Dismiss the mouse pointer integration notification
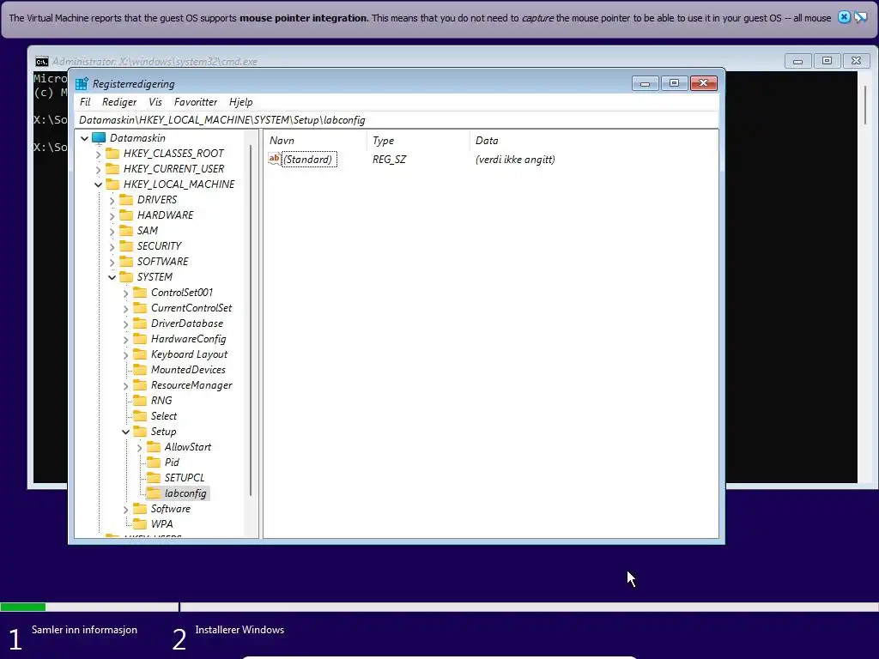Image resolution: width=879 pixels, height=659 pixels. coord(844,17)
